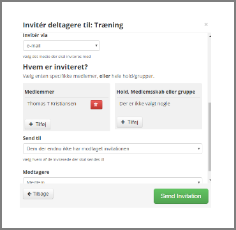This screenshot has width=236, height=230.
Task: Click the scrollbar up arrow in dialog
Action: [210, 36]
